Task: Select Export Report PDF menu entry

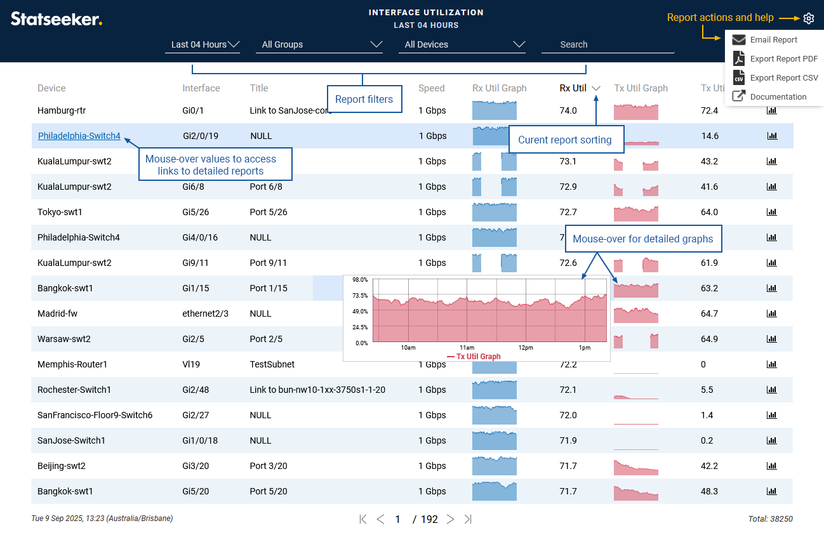Action: (x=783, y=59)
